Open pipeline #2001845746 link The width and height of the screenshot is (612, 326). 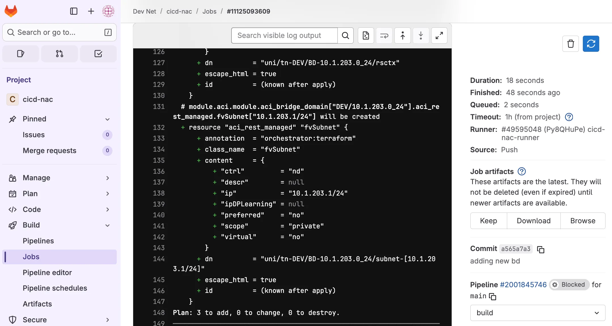[x=523, y=285]
